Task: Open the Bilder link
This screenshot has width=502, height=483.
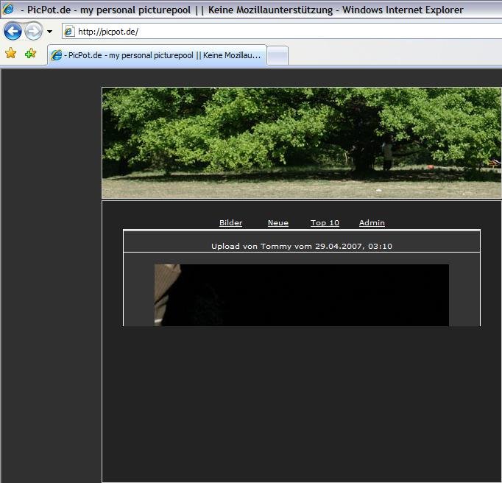Action: (230, 223)
